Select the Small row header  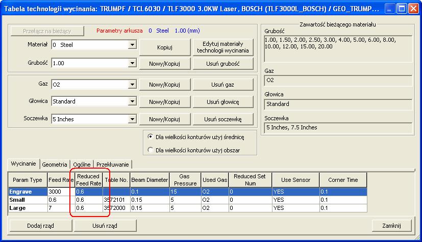click(28, 200)
